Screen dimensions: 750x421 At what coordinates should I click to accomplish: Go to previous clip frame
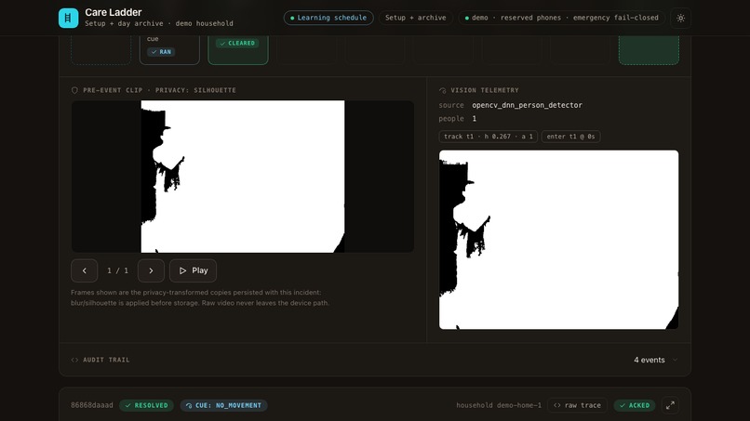tap(84, 270)
